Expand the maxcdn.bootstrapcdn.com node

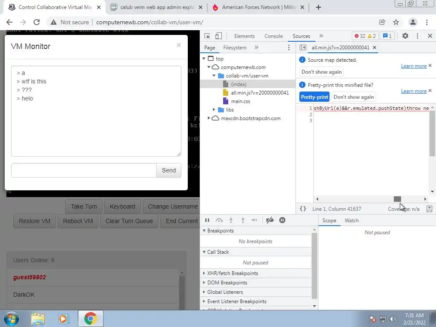click(209, 118)
